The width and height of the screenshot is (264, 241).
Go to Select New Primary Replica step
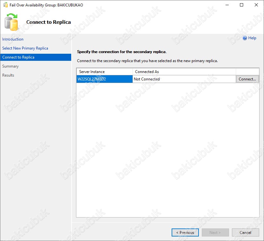tap(25, 48)
